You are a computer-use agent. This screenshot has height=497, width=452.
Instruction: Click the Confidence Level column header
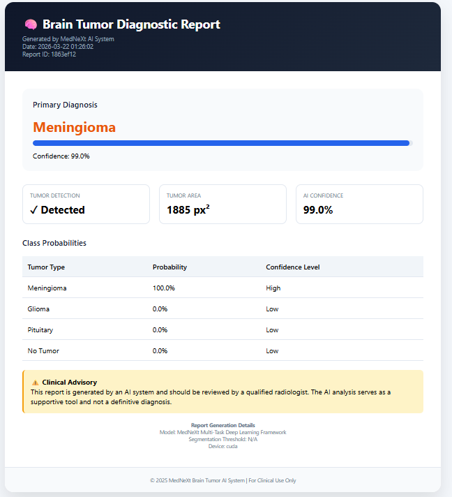click(293, 267)
